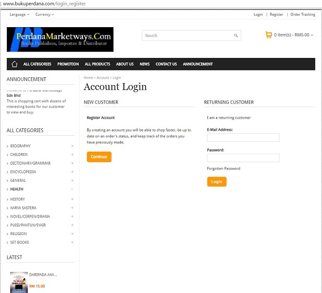Click the Register link at top
The height and width of the screenshot is (293, 322).
click(x=276, y=14)
